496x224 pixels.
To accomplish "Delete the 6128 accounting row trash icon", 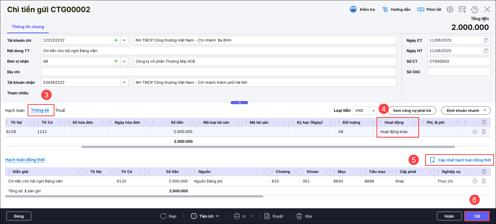I will [x=484, y=132].
